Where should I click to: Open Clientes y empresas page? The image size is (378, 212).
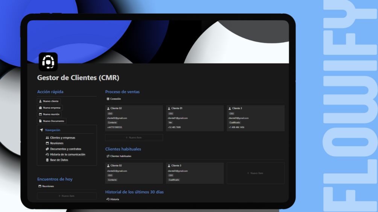(62, 138)
